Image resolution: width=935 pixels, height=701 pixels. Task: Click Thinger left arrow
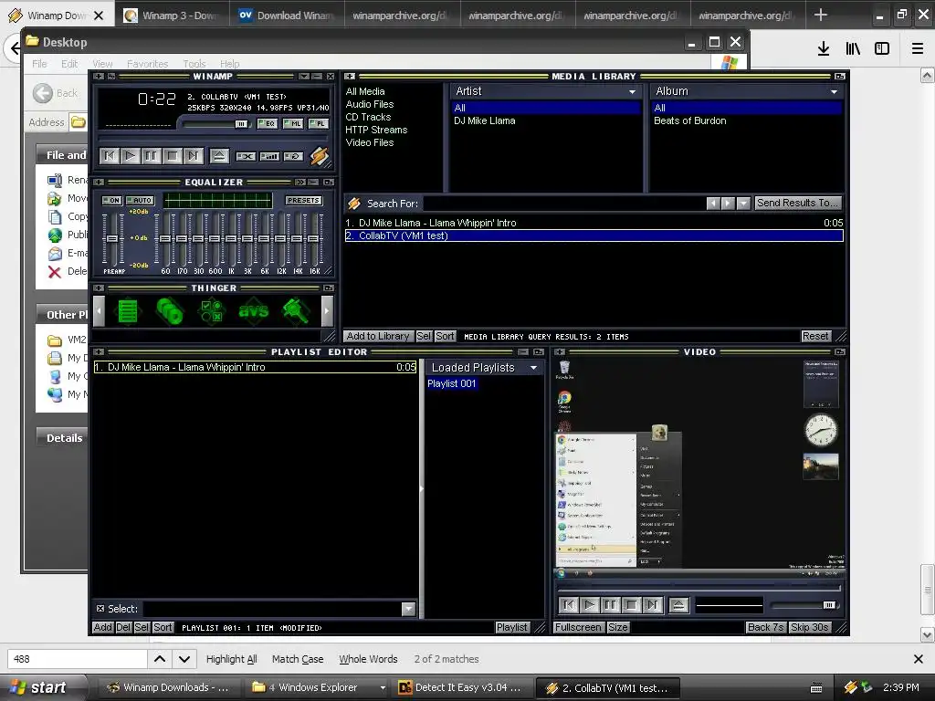tap(99, 311)
